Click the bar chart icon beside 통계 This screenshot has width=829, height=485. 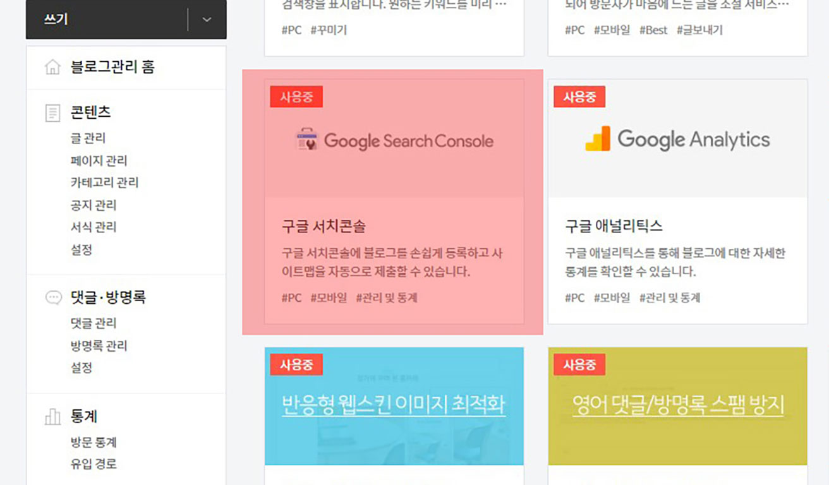click(53, 417)
